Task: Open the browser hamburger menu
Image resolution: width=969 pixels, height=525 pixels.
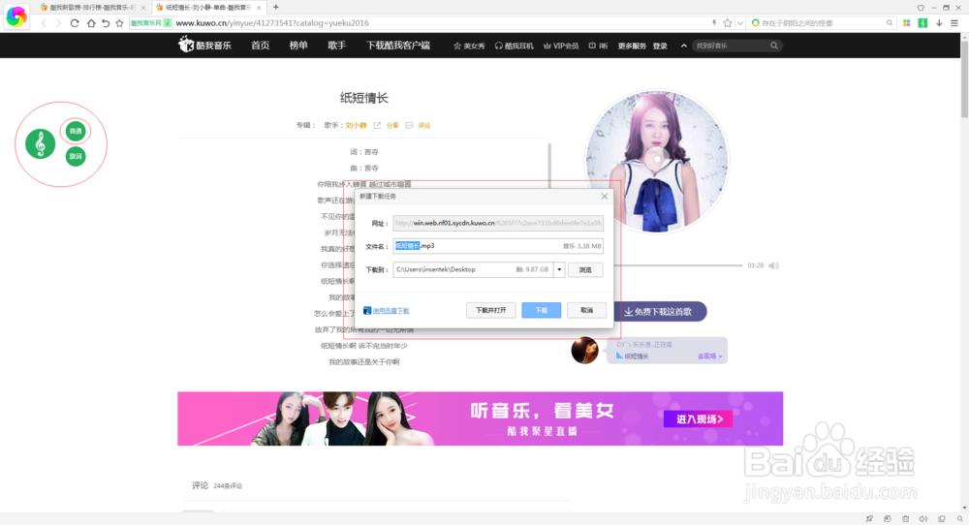Action: click(954, 23)
